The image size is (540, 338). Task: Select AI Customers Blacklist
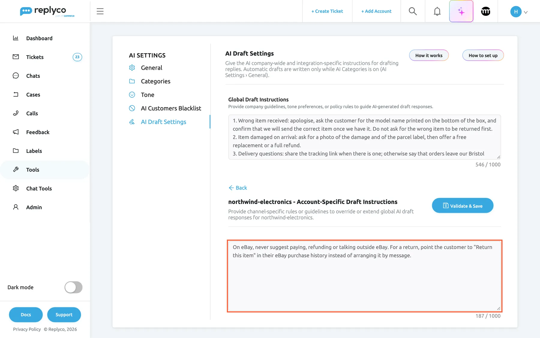click(171, 108)
